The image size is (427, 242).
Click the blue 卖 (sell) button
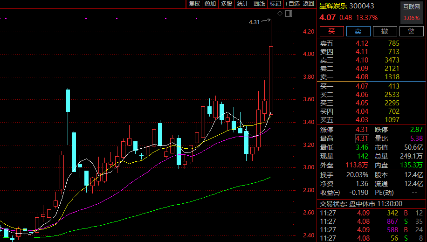pyautogui.click(x=358, y=31)
